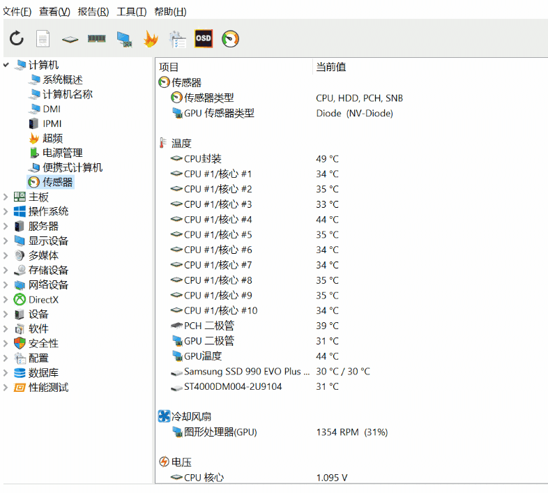Select the 图形处理器(GPU) fan row

[351, 432]
